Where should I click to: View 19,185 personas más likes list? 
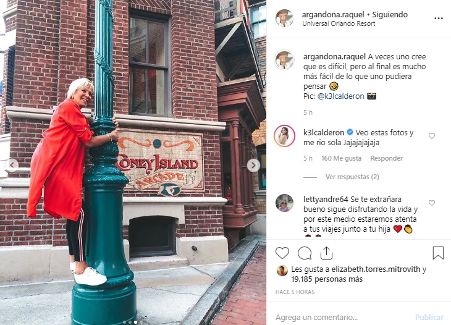(x=327, y=279)
